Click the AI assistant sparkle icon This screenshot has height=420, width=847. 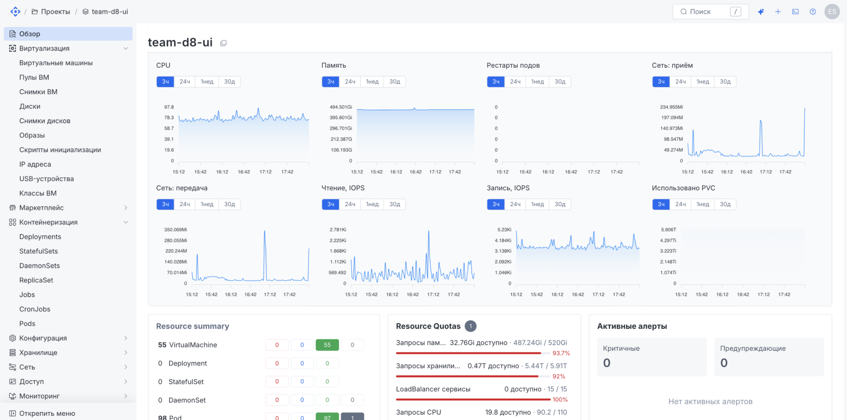(x=761, y=12)
